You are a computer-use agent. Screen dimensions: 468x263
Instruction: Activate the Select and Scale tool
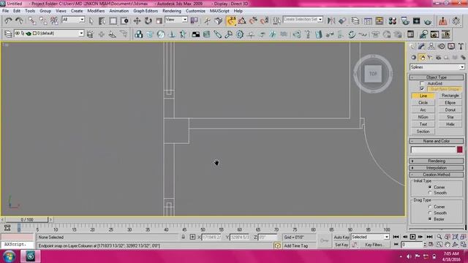(x=159, y=20)
